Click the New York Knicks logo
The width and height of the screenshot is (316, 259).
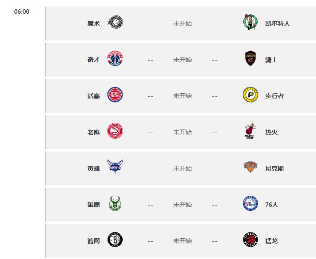point(250,168)
